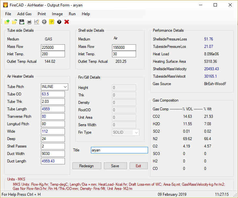Screen dimensions: 238x198
Task: Click the Fin Density field
Action: [x=124, y=103]
